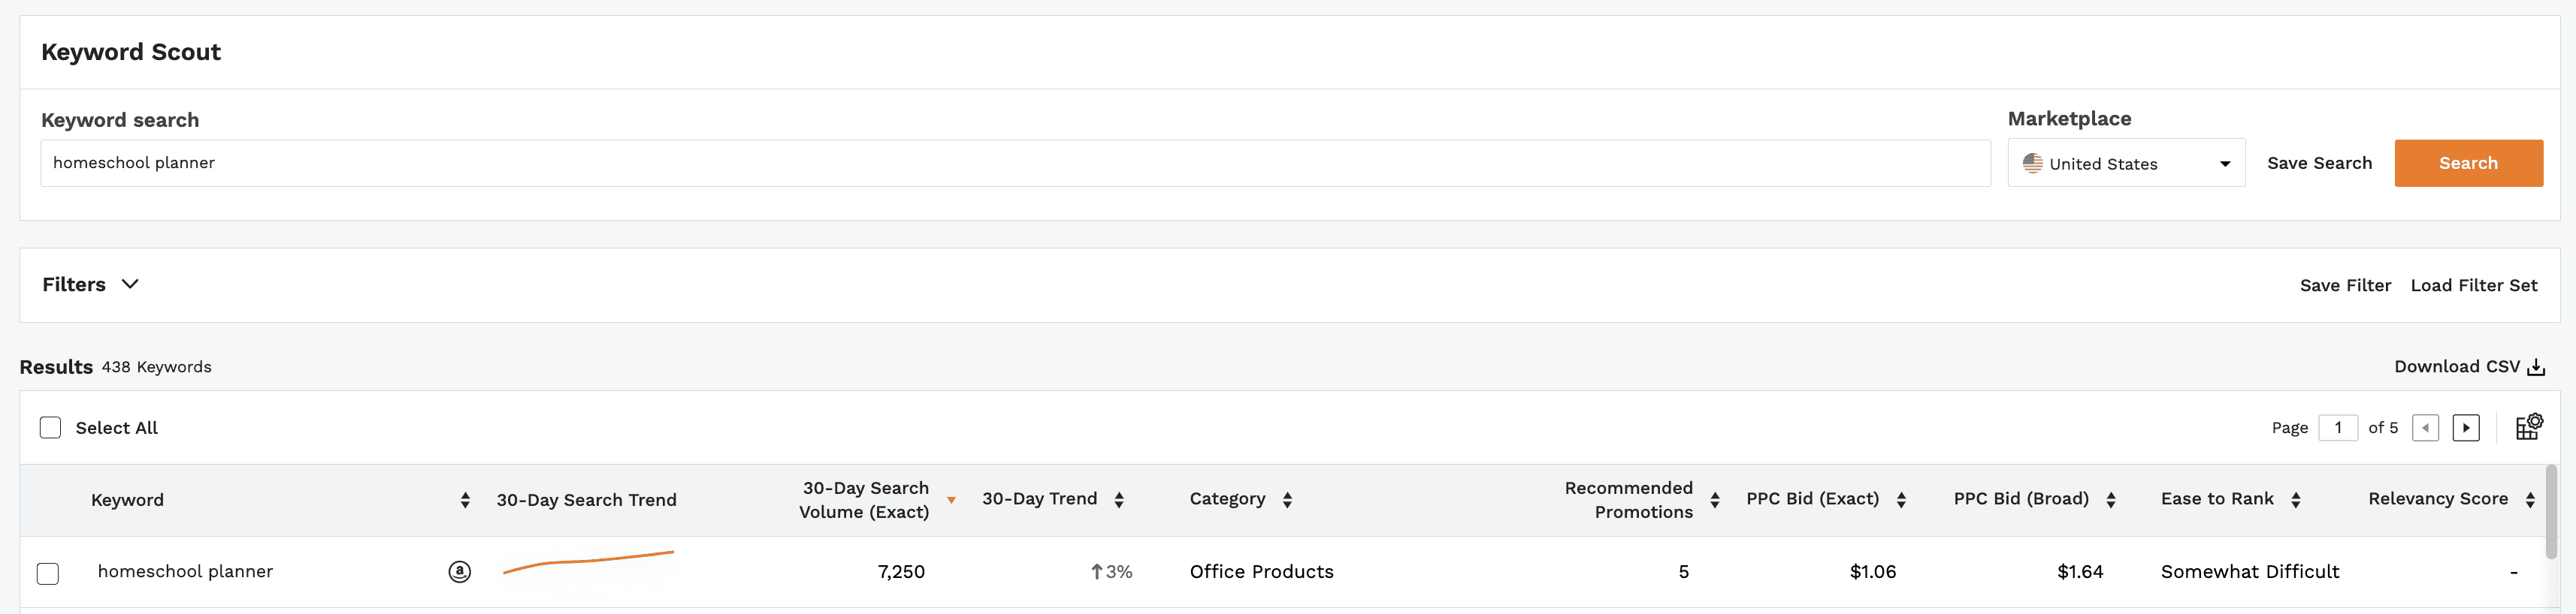Screen dimensions: 2576x614
Task: Sort by 30-Day Search Volume arrow
Action: pos(951,500)
